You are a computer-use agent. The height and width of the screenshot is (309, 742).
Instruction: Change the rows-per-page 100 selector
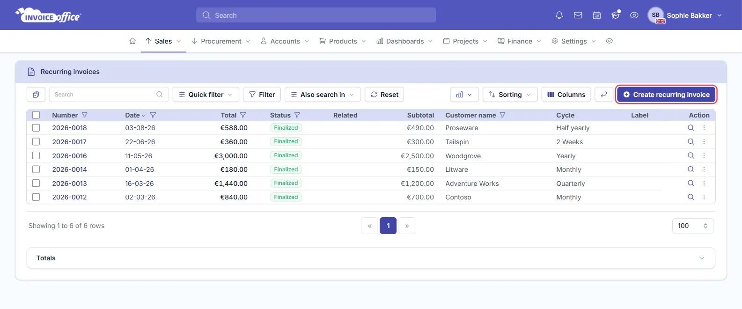click(x=692, y=226)
